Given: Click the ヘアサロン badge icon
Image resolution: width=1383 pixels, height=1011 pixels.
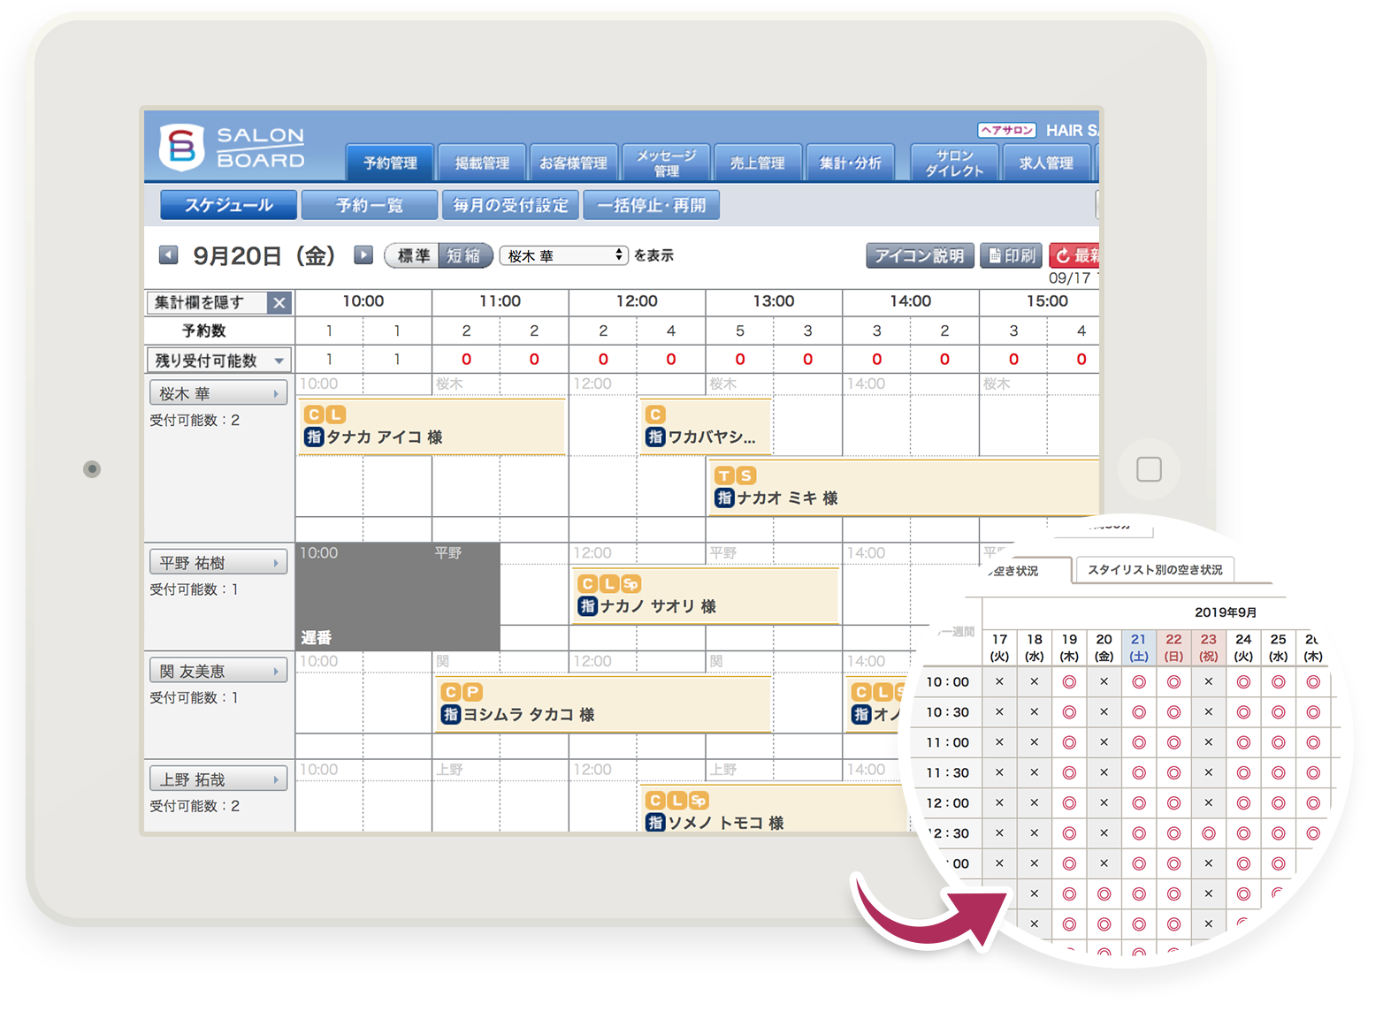Looking at the screenshot, I should coord(1007,130).
